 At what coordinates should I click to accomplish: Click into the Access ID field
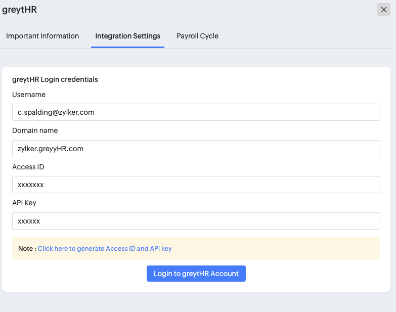click(196, 185)
